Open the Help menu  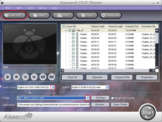point(55,8)
